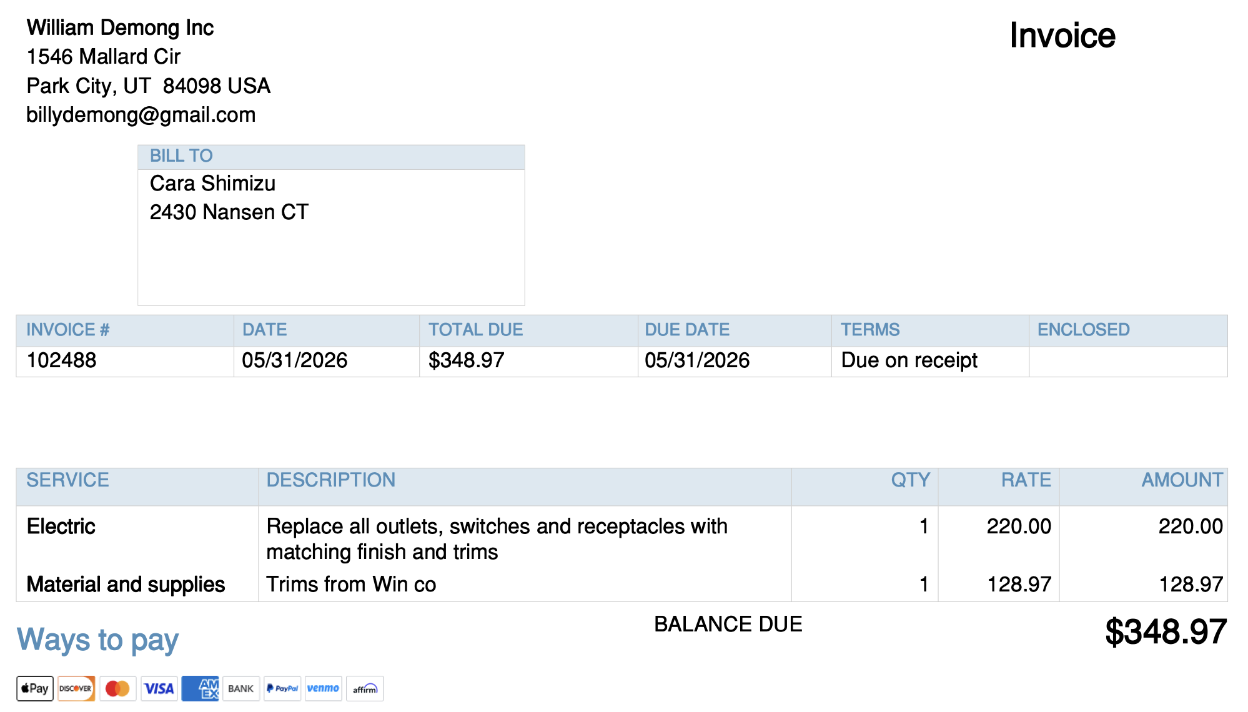Choose the Affirm financing icon
The height and width of the screenshot is (712, 1248).
point(365,688)
